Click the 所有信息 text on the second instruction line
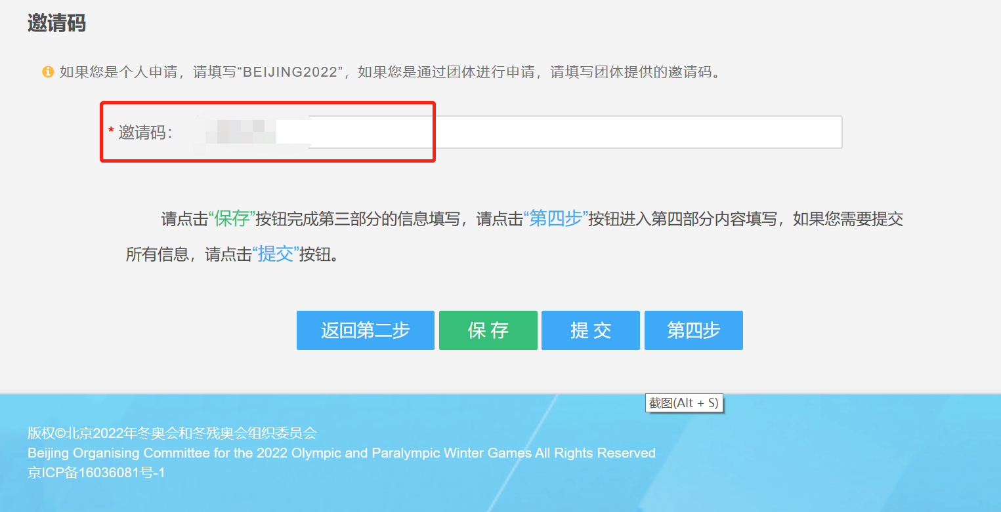 pyautogui.click(x=157, y=254)
